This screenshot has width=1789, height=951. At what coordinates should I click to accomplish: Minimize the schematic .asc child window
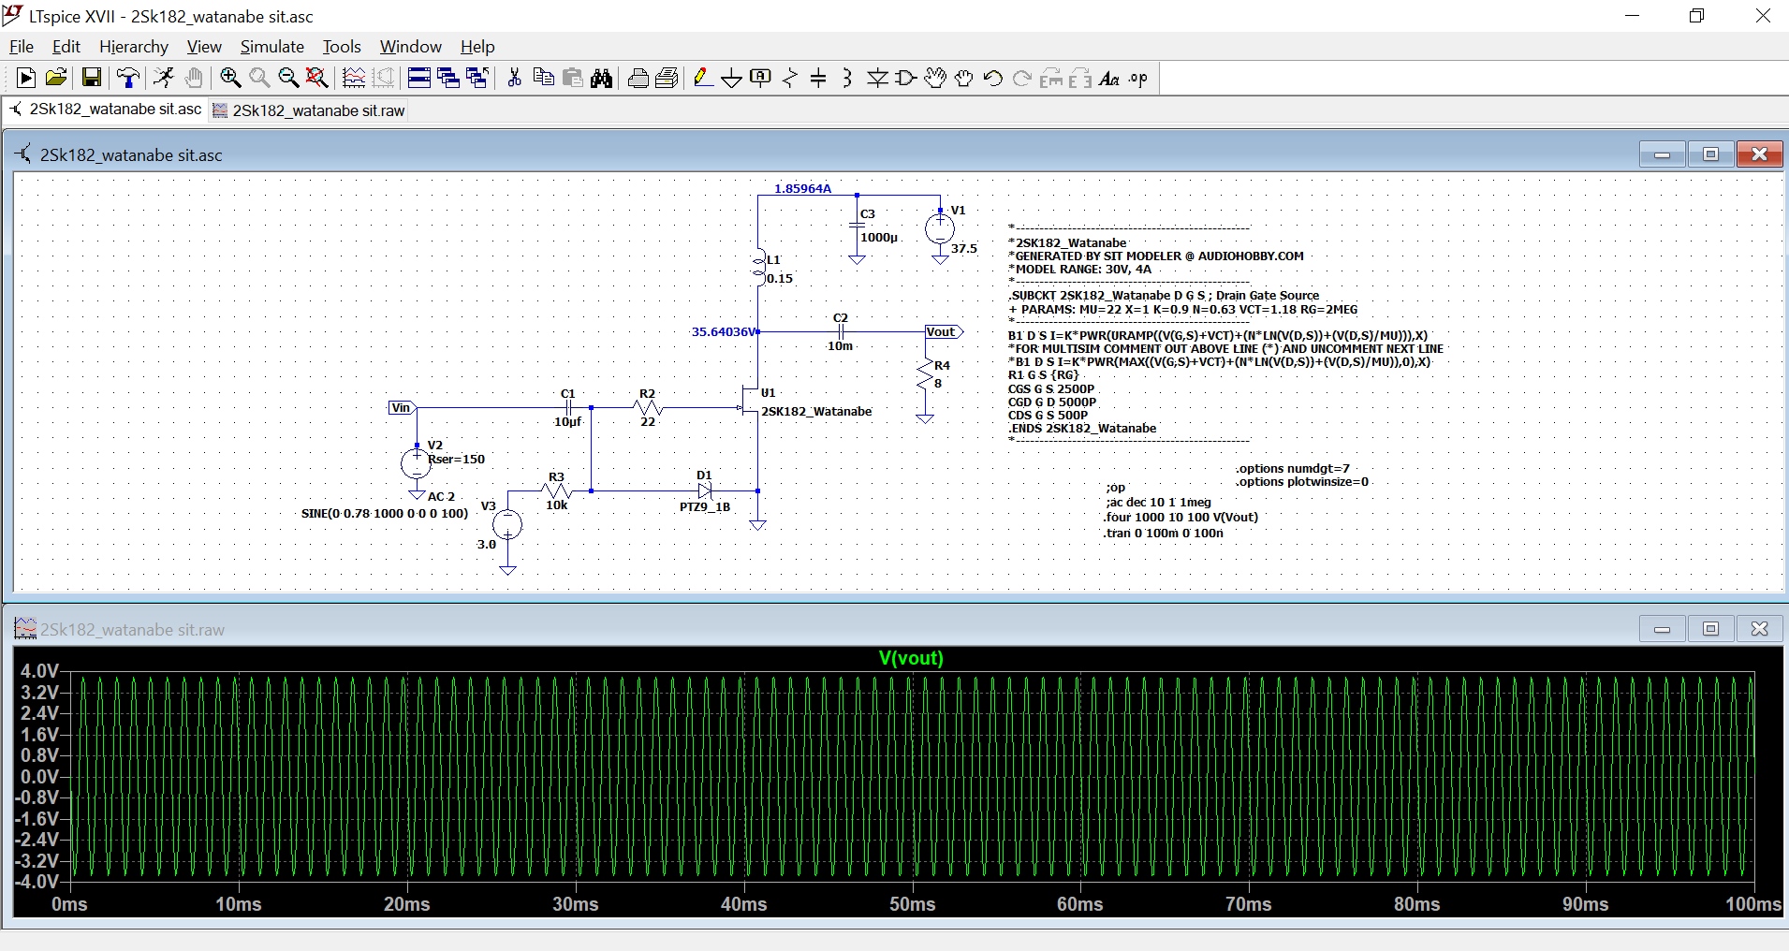tap(1663, 154)
